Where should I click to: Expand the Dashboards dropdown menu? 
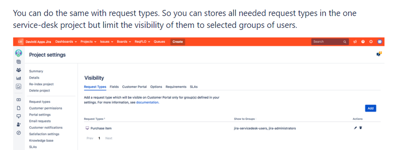click(66, 42)
